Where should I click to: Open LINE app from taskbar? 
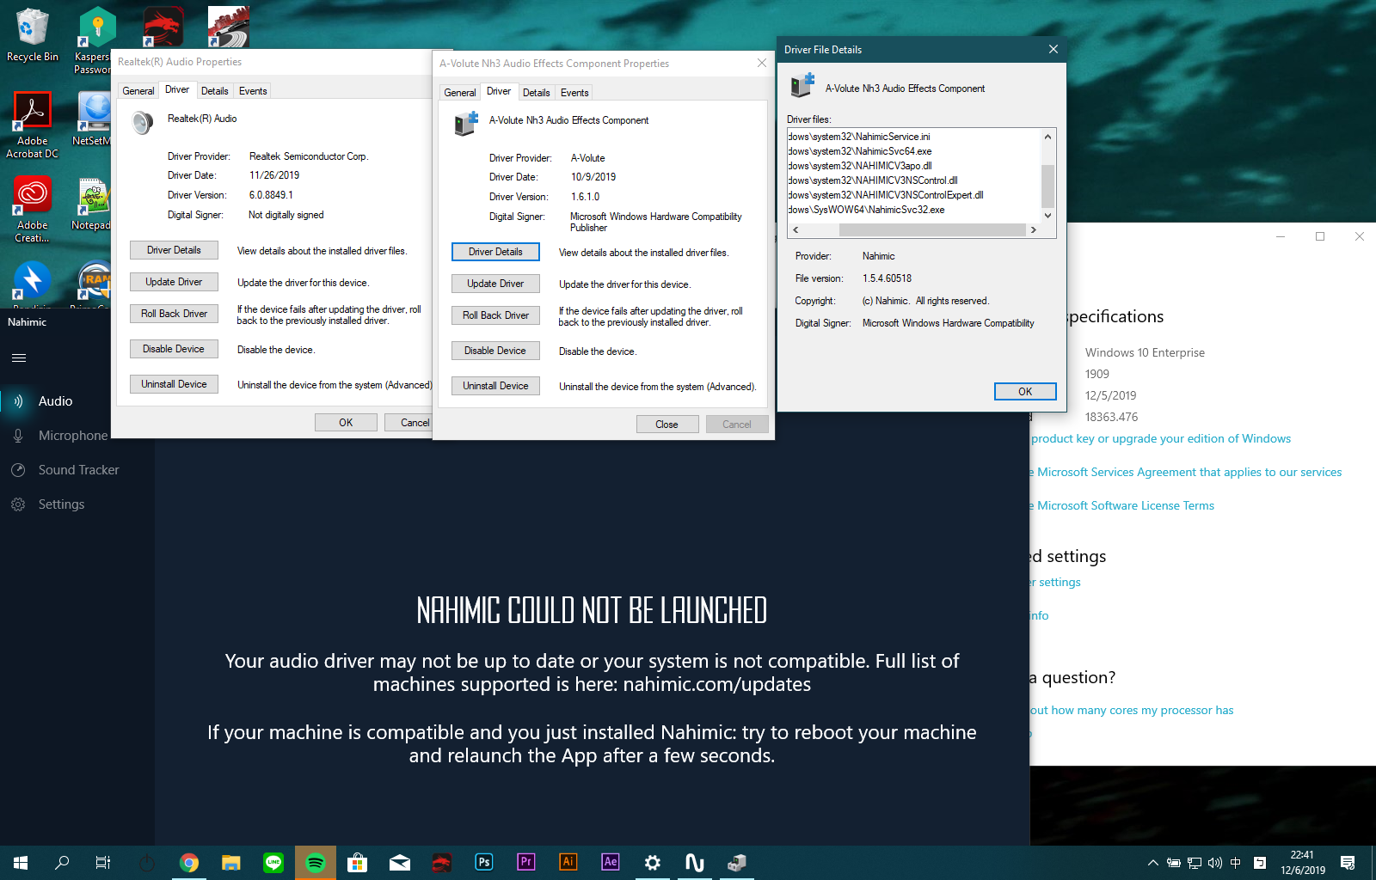click(x=273, y=863)
